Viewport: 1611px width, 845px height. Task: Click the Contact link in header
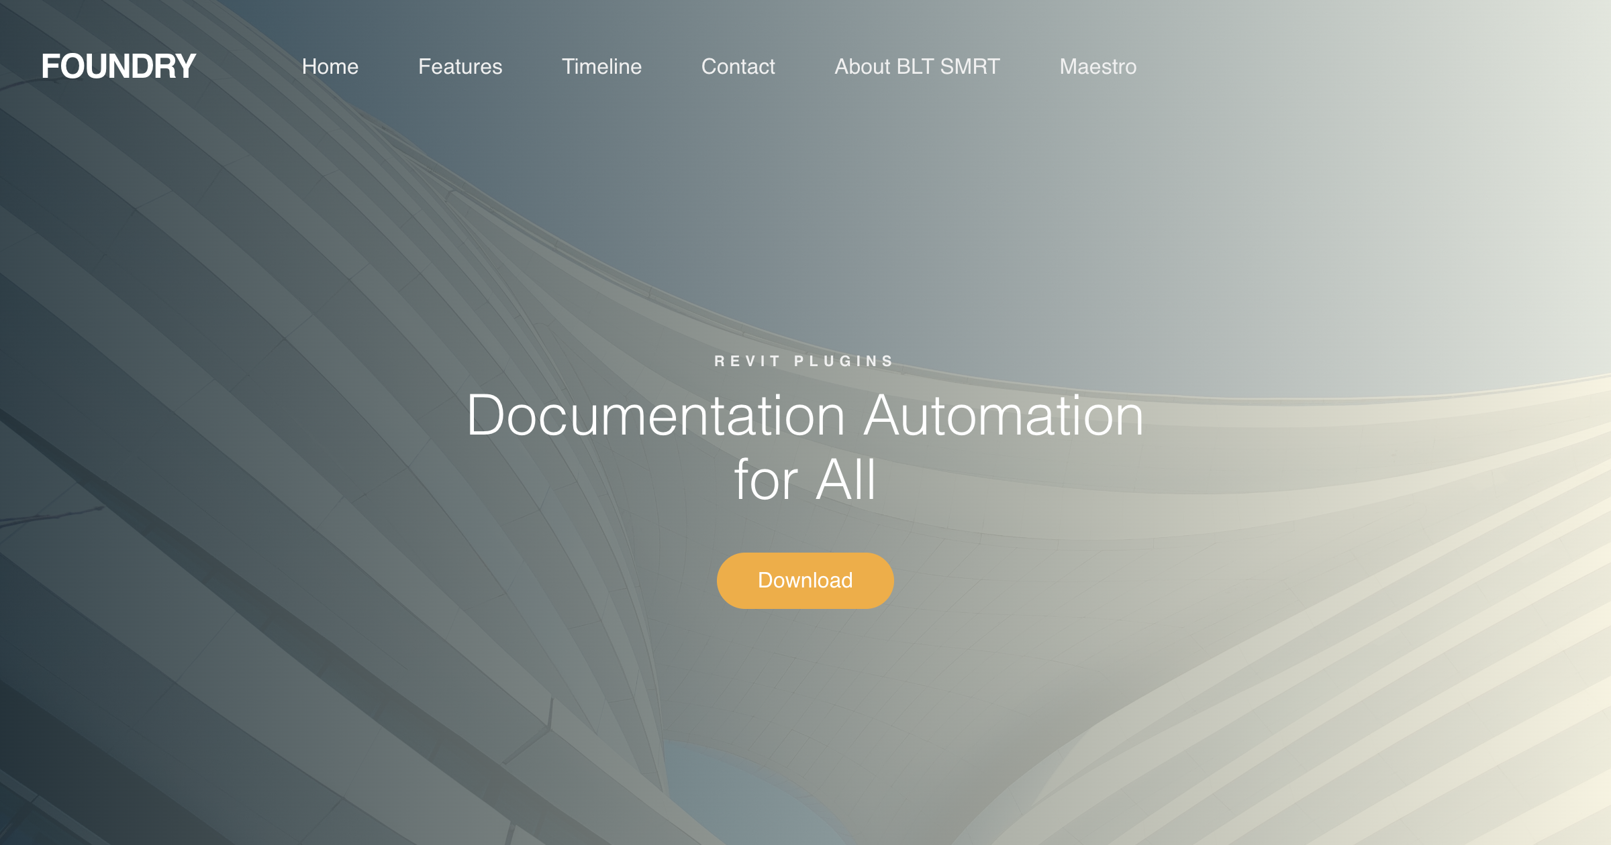738,66
